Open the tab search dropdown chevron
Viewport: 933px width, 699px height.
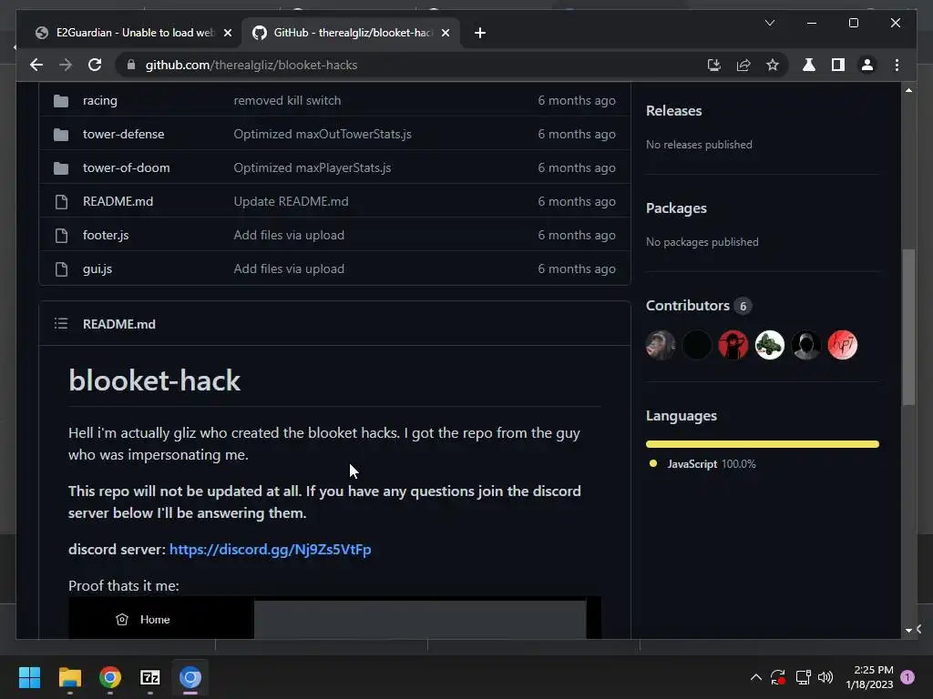tap(769, 23)
